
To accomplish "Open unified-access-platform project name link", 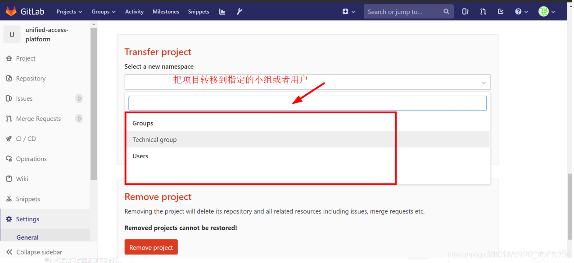I will (47, 35).
